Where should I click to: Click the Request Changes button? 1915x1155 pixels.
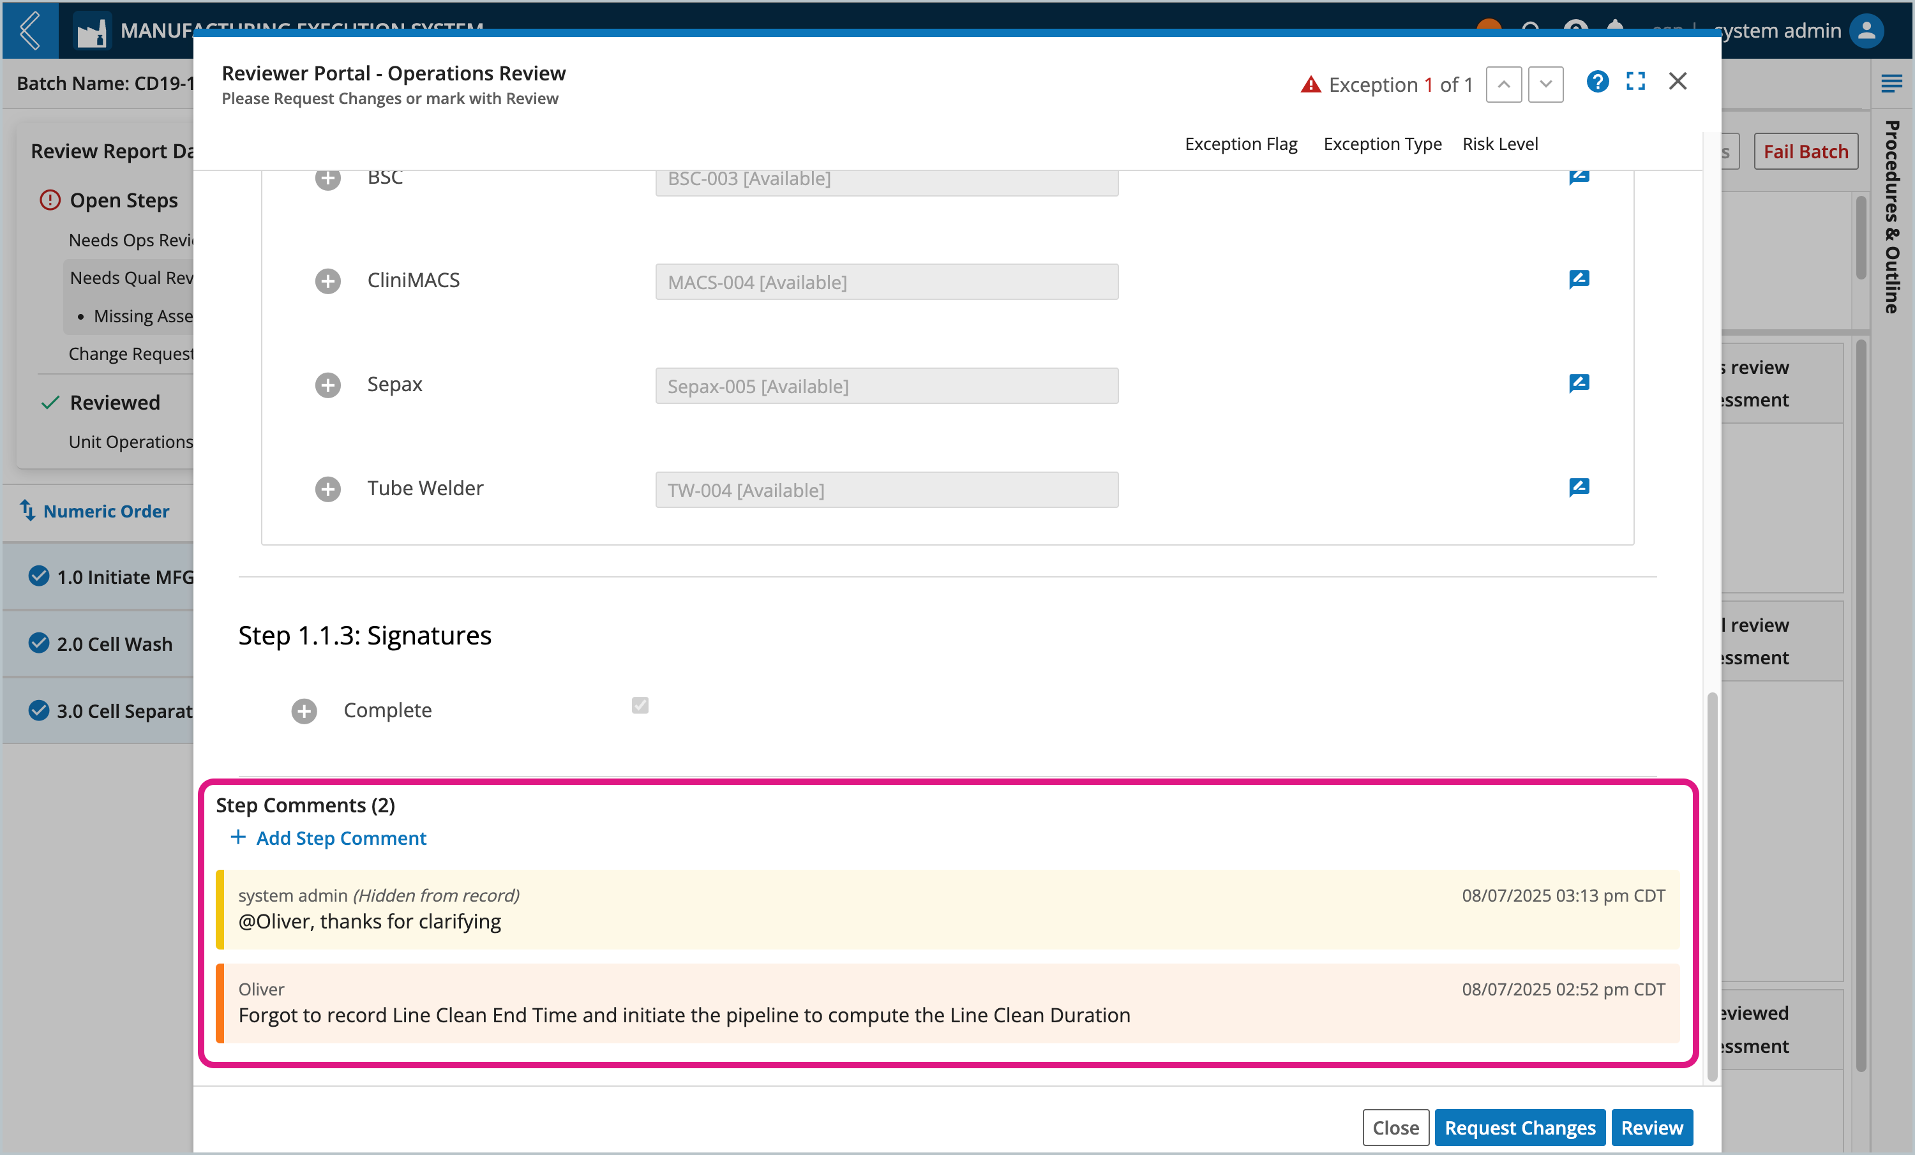(1519, 1127)
